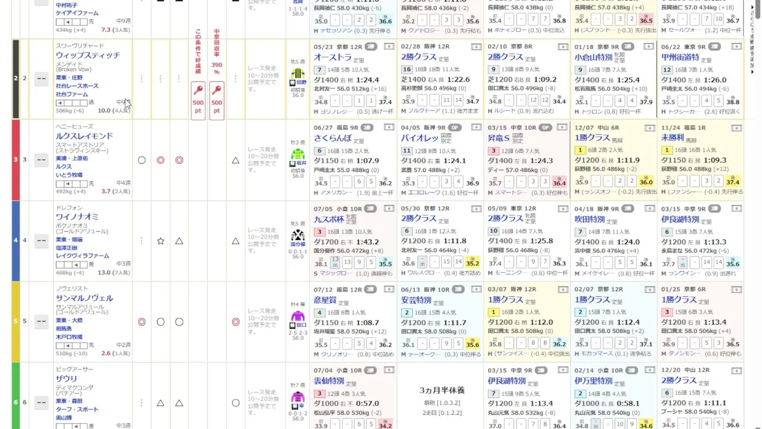Viewport: 762px width, 429px height.
Task: Play race video for 03/15 伊良湖特別 中京 9R
Action: (736, 209)
